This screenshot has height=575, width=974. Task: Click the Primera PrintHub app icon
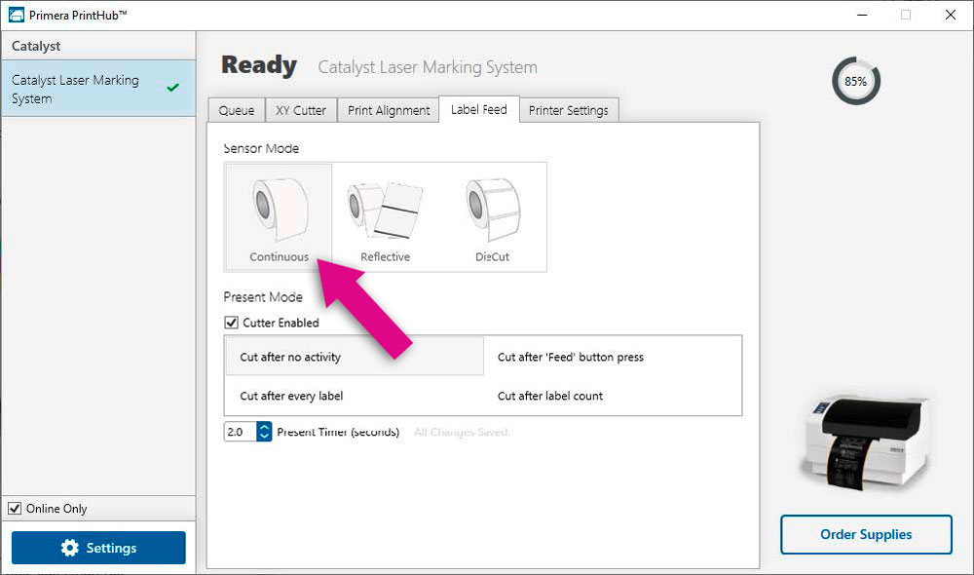click(17, 15)
